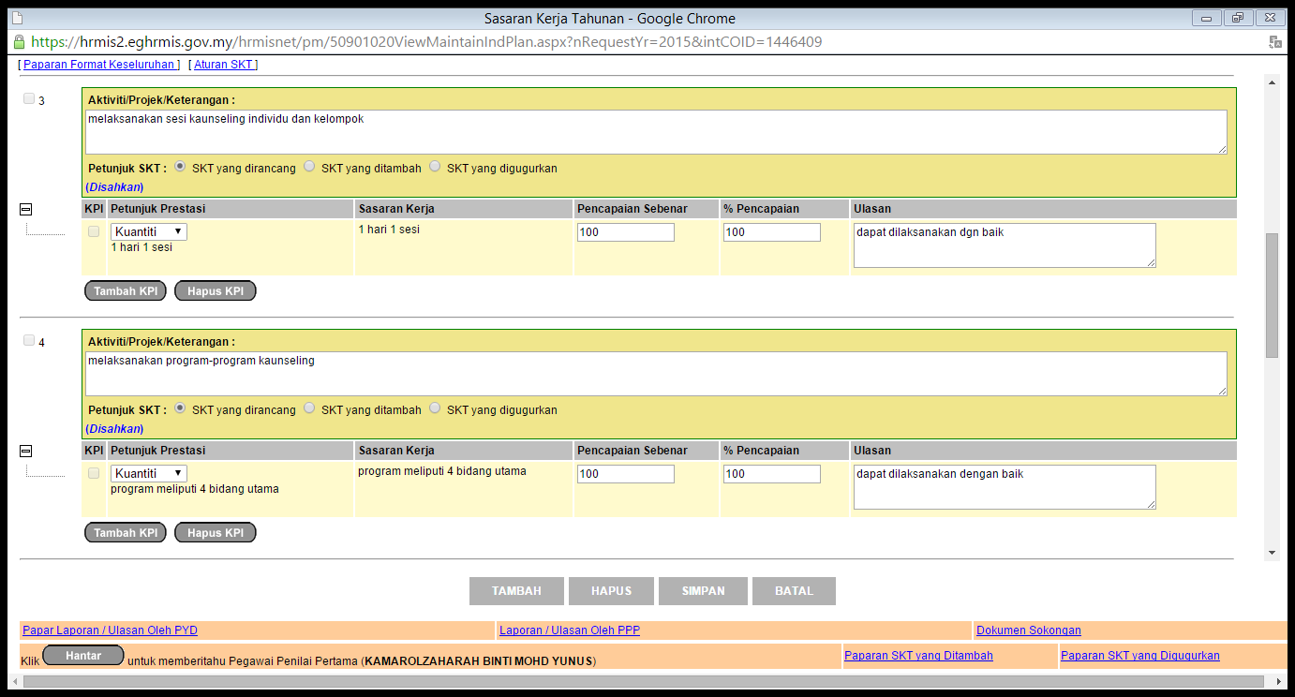Click 'Hapus KPI' button under activity 3
The height and width of the screenshot is (697, 1295).
[x=216, y=291]
